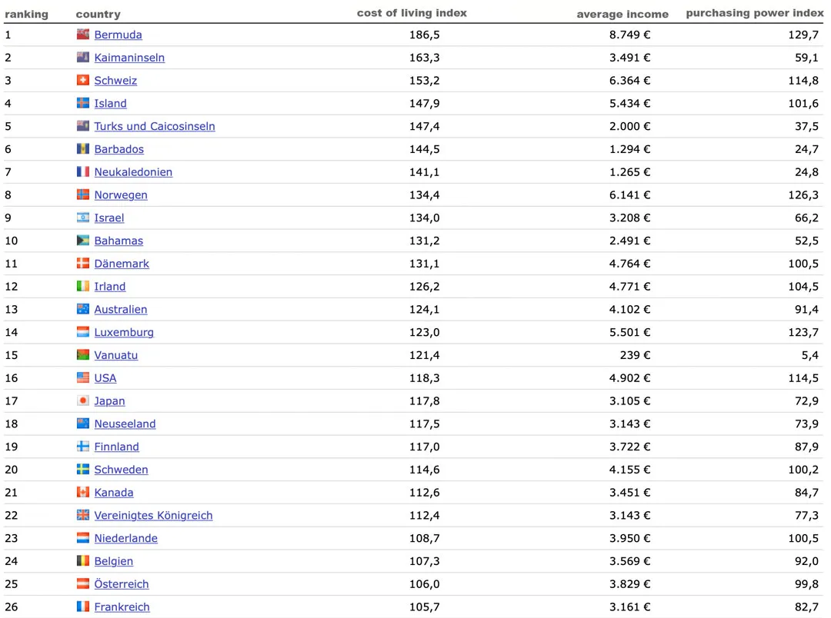831x618 pixels.
Task: Select Vanuatu's average income 239 €
Action: 635,355
